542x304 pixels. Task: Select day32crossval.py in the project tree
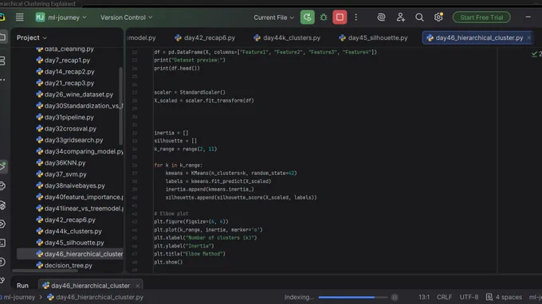click(x=66, y=129)
